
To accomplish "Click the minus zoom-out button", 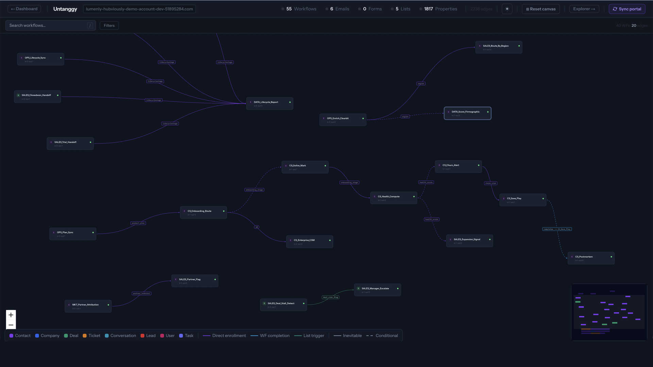I will [11, 325].
